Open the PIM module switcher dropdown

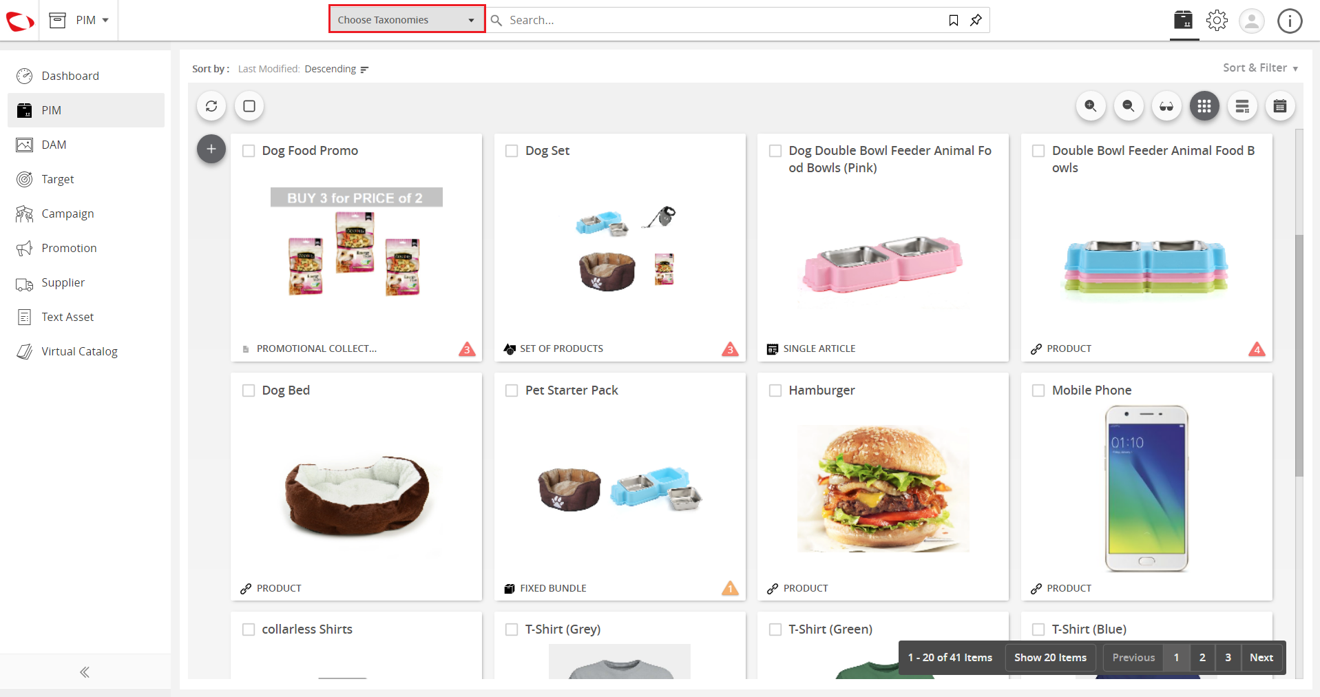79,20
